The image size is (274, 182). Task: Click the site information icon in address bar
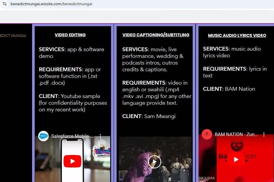(5, 4)
